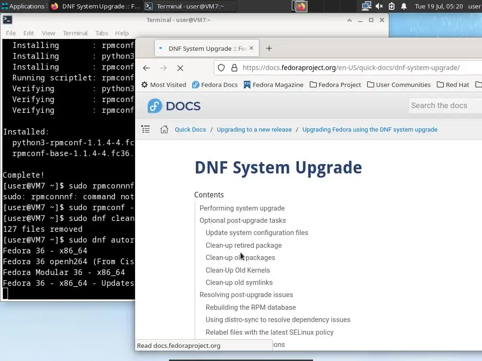Open Most Visited bookmarks gear icon
The image size is (482, 361).
163,85
